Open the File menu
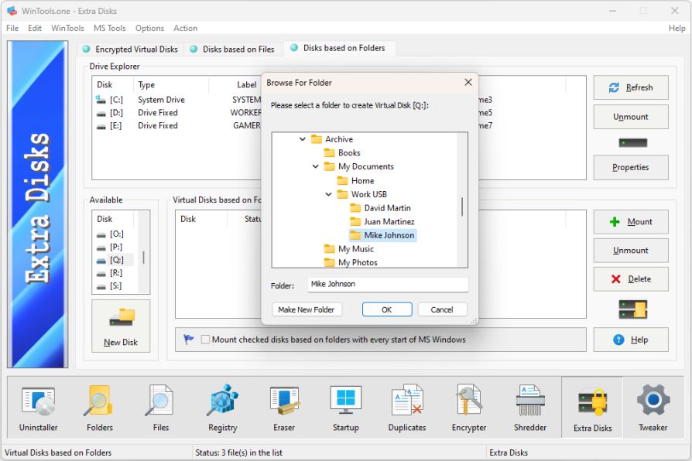 (12, 29)
